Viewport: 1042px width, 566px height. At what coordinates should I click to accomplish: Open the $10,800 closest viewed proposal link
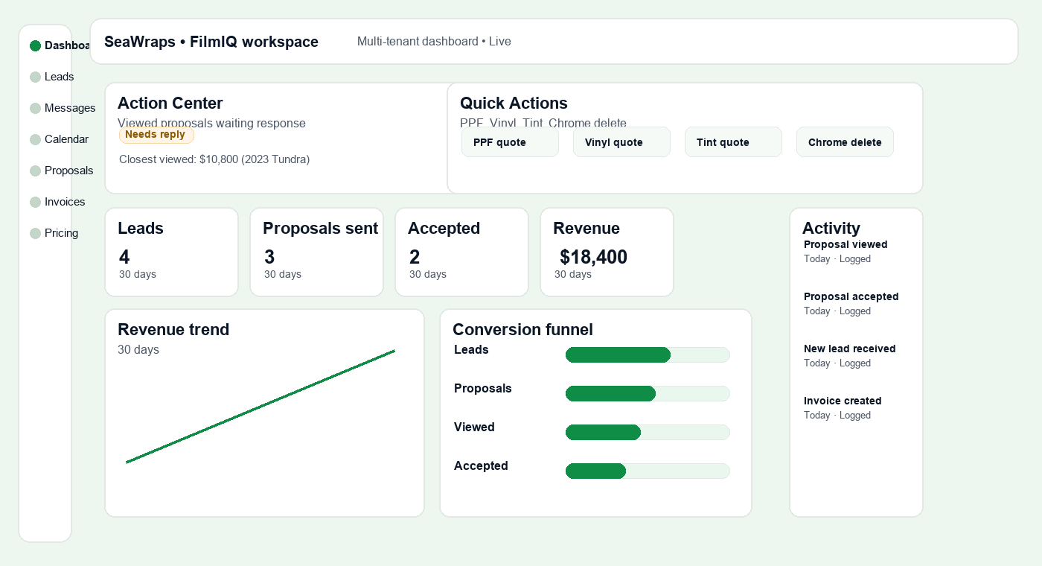[x=214, y=159]
